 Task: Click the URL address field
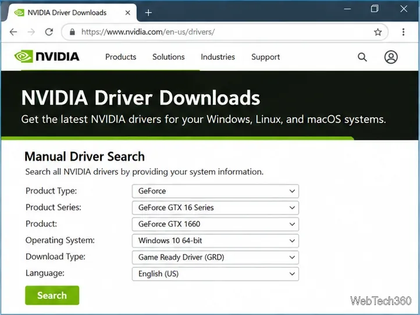click(x=225, y=32)
